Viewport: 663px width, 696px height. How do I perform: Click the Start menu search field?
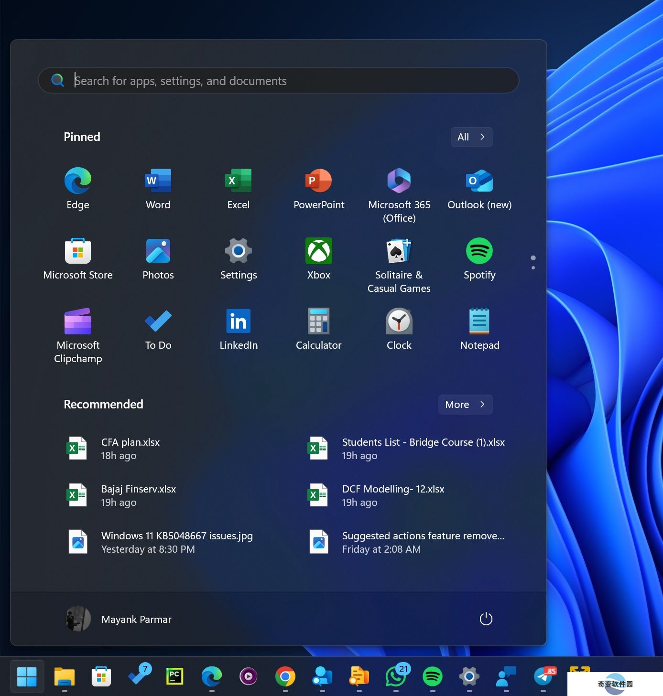point(279,80)
